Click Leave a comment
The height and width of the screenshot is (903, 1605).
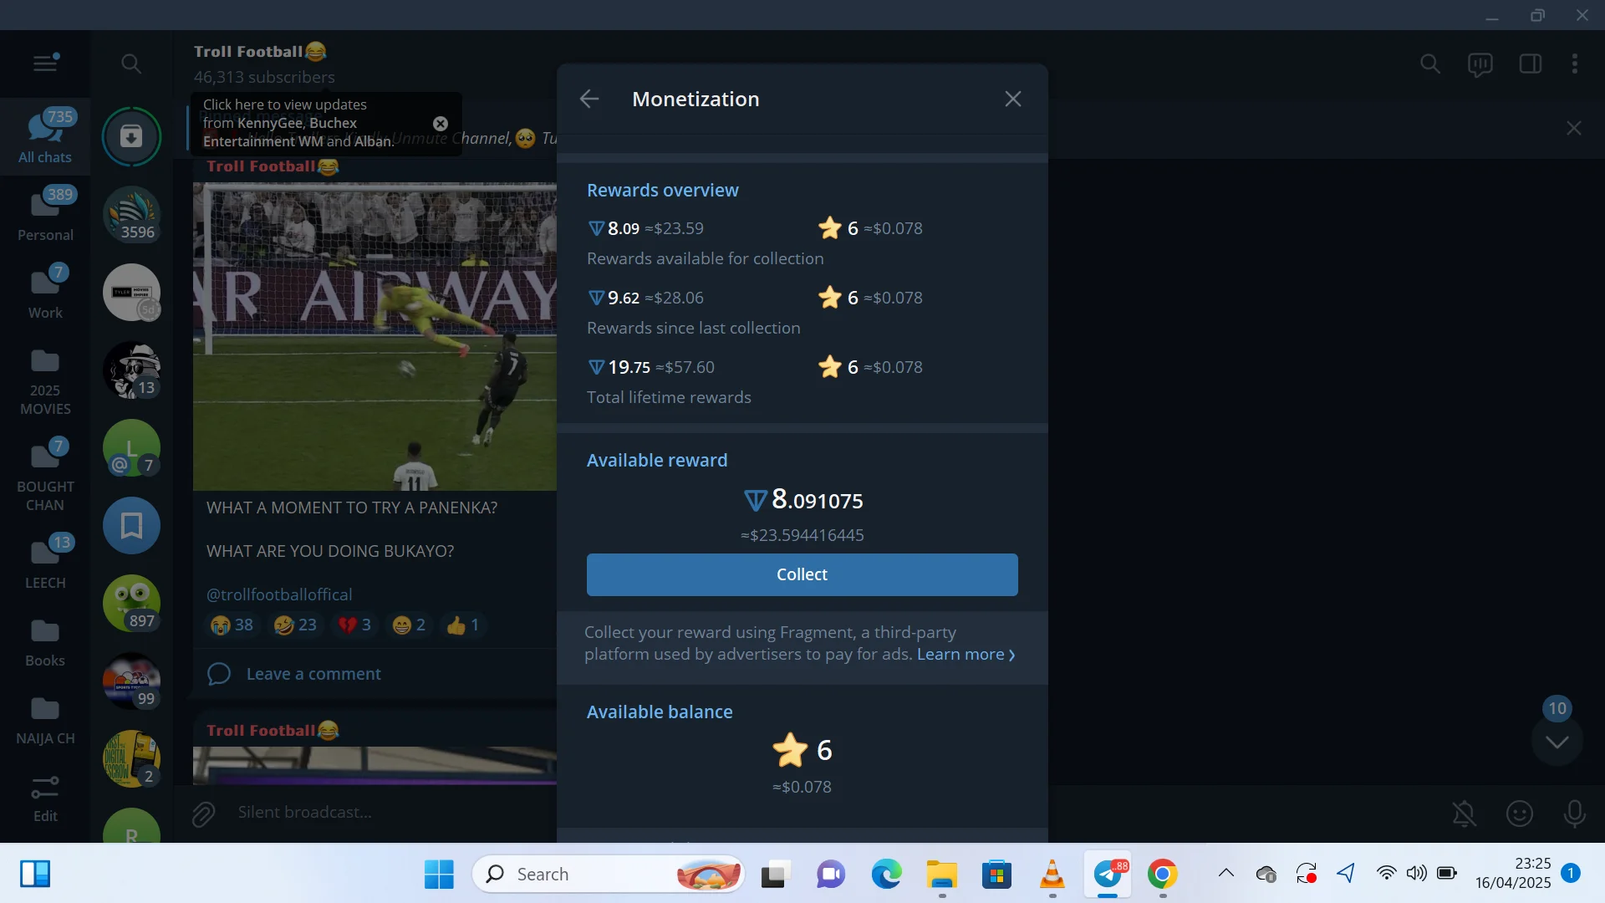click(x=313, y=674)
